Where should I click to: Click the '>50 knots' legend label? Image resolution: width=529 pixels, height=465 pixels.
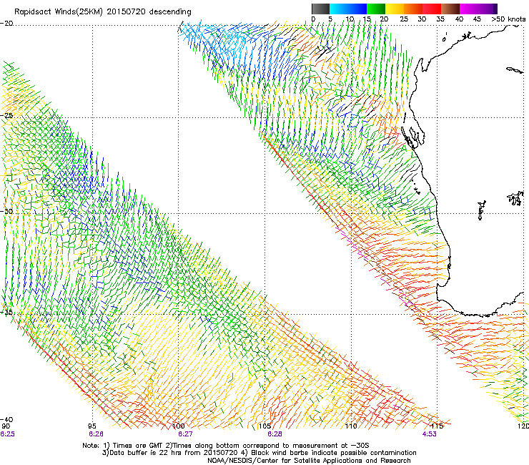click(x=508, y=19)
